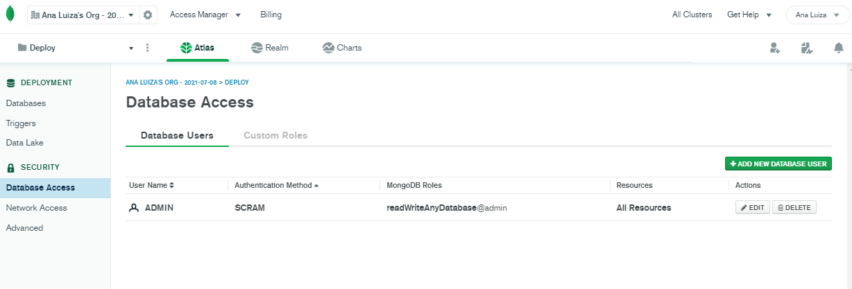Click readWriteAnyDatabase@admin role text
The height and width of the screenshot is (289, 852).
[447, 207]
